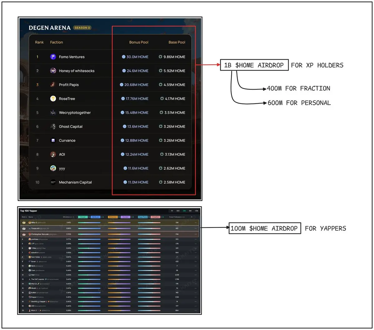Image resolution: width=374 pixels, height=330 pixels.
Task: Click the crown icon beside Mike S
Action: [x=24, y=223]
